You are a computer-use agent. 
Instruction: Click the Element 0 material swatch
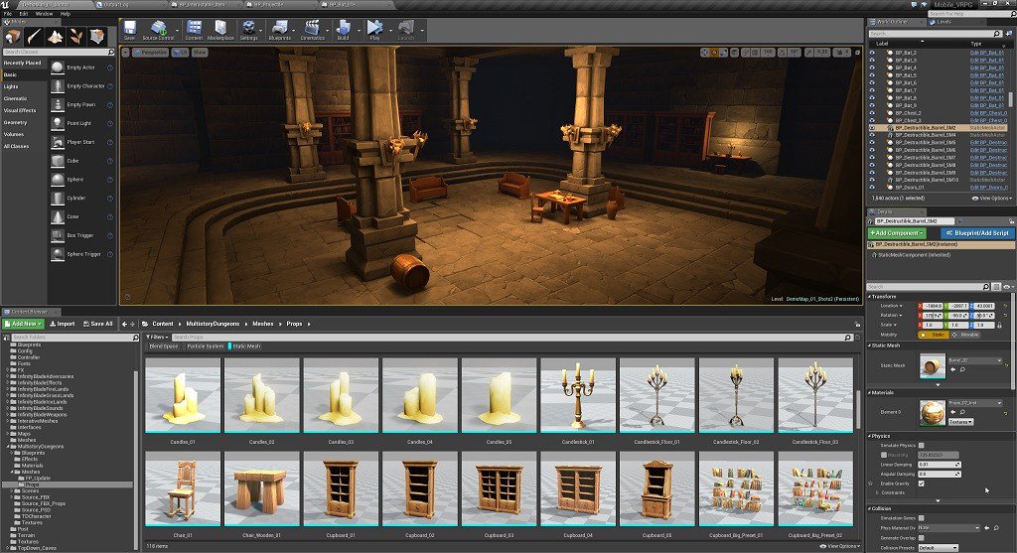pos(932,412)
